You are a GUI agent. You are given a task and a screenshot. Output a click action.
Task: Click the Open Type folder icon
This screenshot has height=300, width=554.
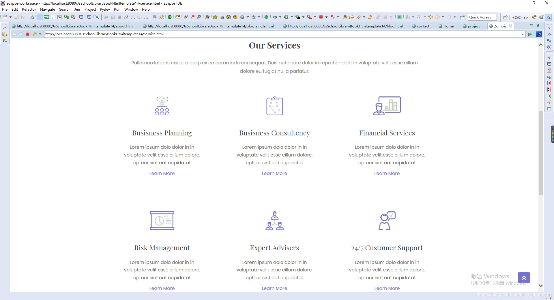click(x=345, y=17)
